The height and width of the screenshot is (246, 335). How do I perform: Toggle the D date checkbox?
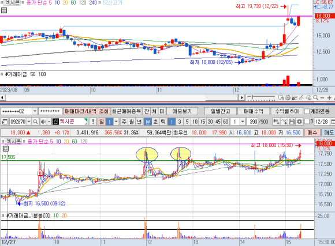pyautogui.click(x=307, y=122)
